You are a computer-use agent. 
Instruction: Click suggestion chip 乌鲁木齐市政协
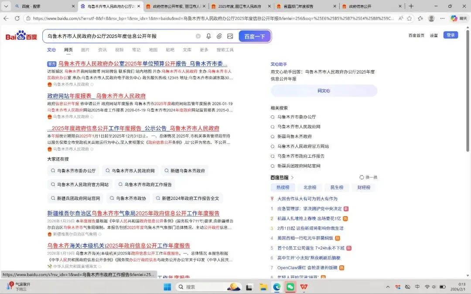point(128,198)
